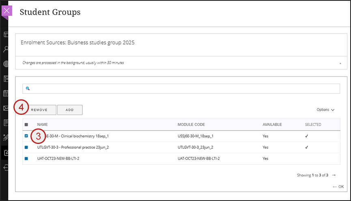Uncheck the Clinical biochemistry 18sep_1 checkbox
Screen dimensions: 351x201
pos(26,136)
